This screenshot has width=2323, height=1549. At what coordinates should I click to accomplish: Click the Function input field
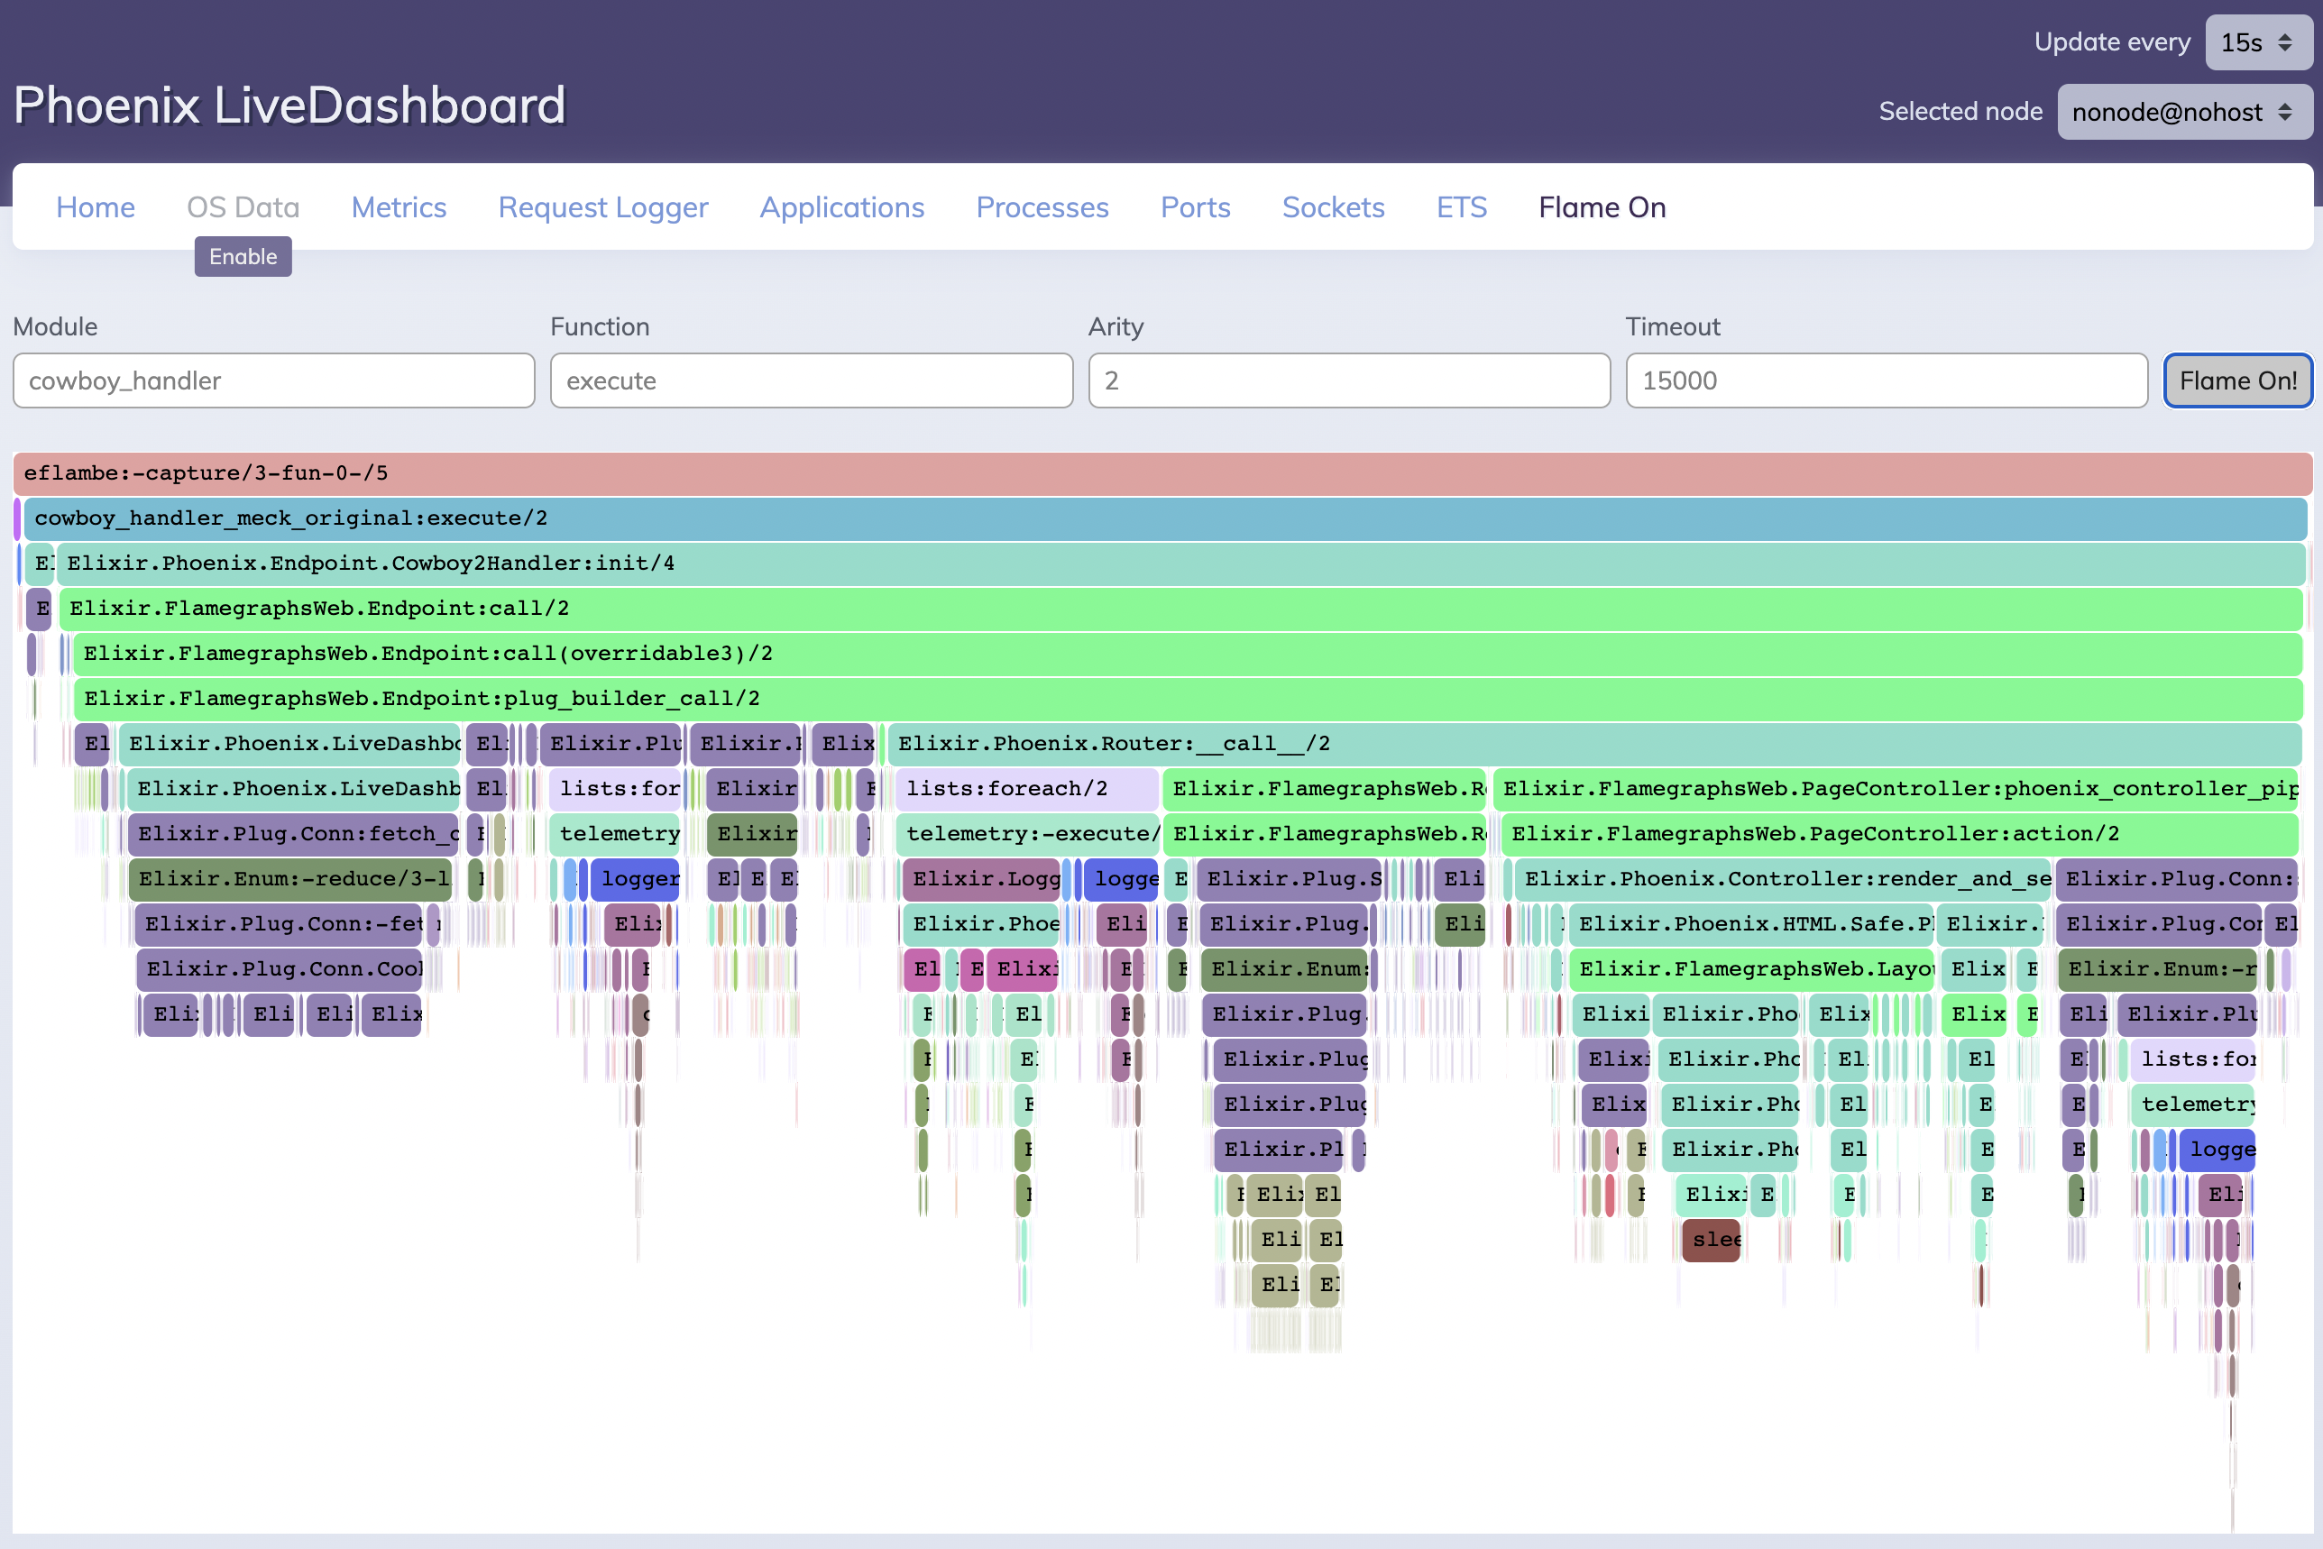(x=813, y=380)
